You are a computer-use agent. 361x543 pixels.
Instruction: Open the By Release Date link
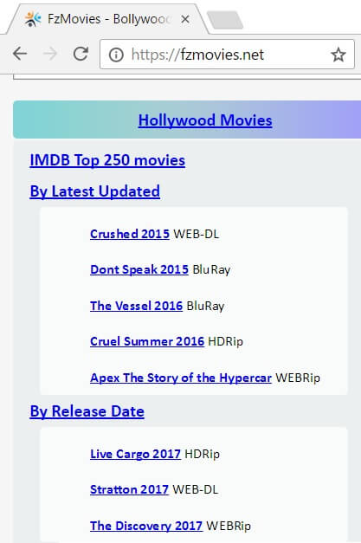[87, 411]
